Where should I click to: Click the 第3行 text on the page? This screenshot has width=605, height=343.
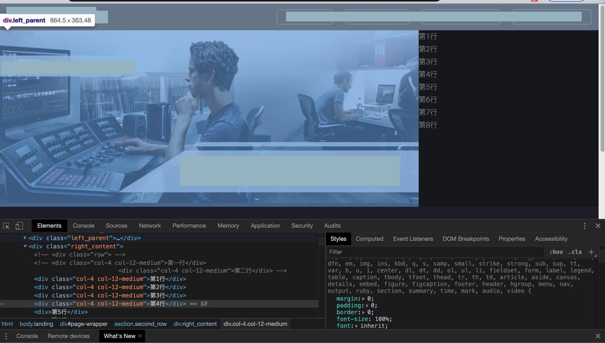click(x=428, y=62)
